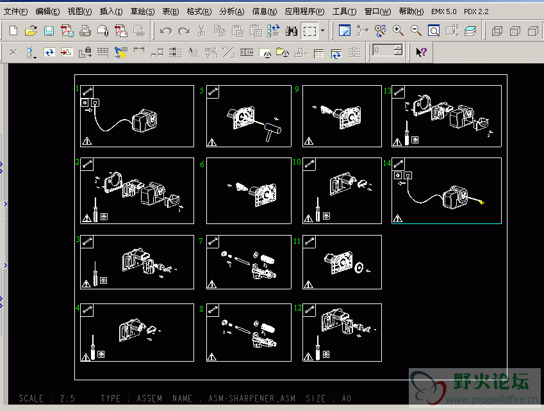The image size is (544, 411).
Task: Regenerate the model with blue arrows icon
Action: [x=274, y=31]
